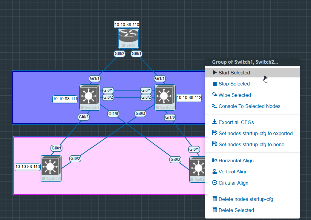311x220 pixels.
Task: Set nodes startup-cfg to none
Action: [251, 144]
